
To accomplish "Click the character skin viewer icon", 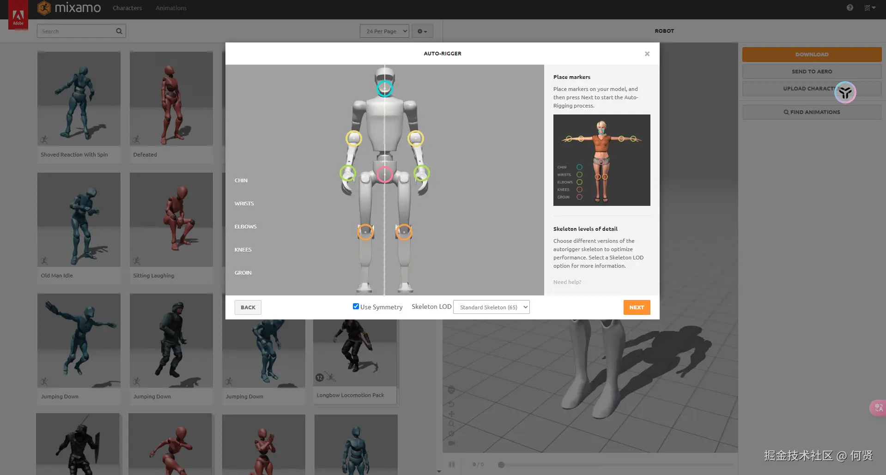I will [x=451, y=390].
